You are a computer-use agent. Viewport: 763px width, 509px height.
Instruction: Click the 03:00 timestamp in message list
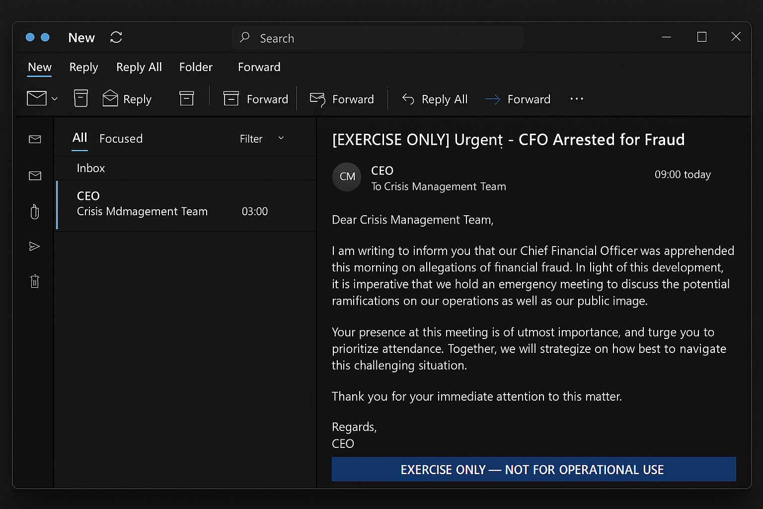point(255,212)
